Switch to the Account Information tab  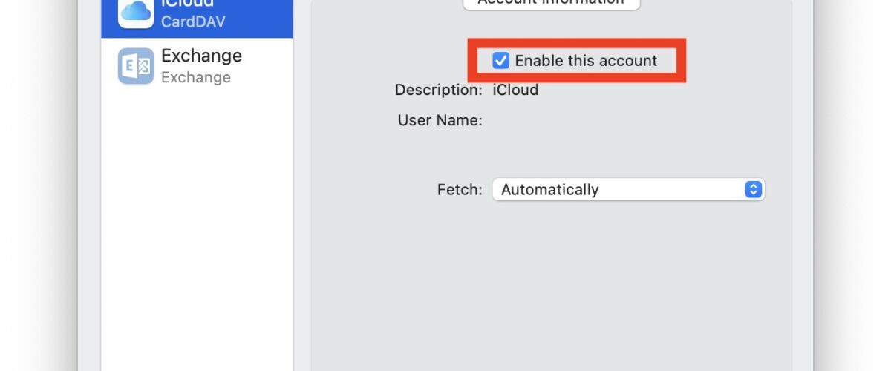tap(551, 2)
